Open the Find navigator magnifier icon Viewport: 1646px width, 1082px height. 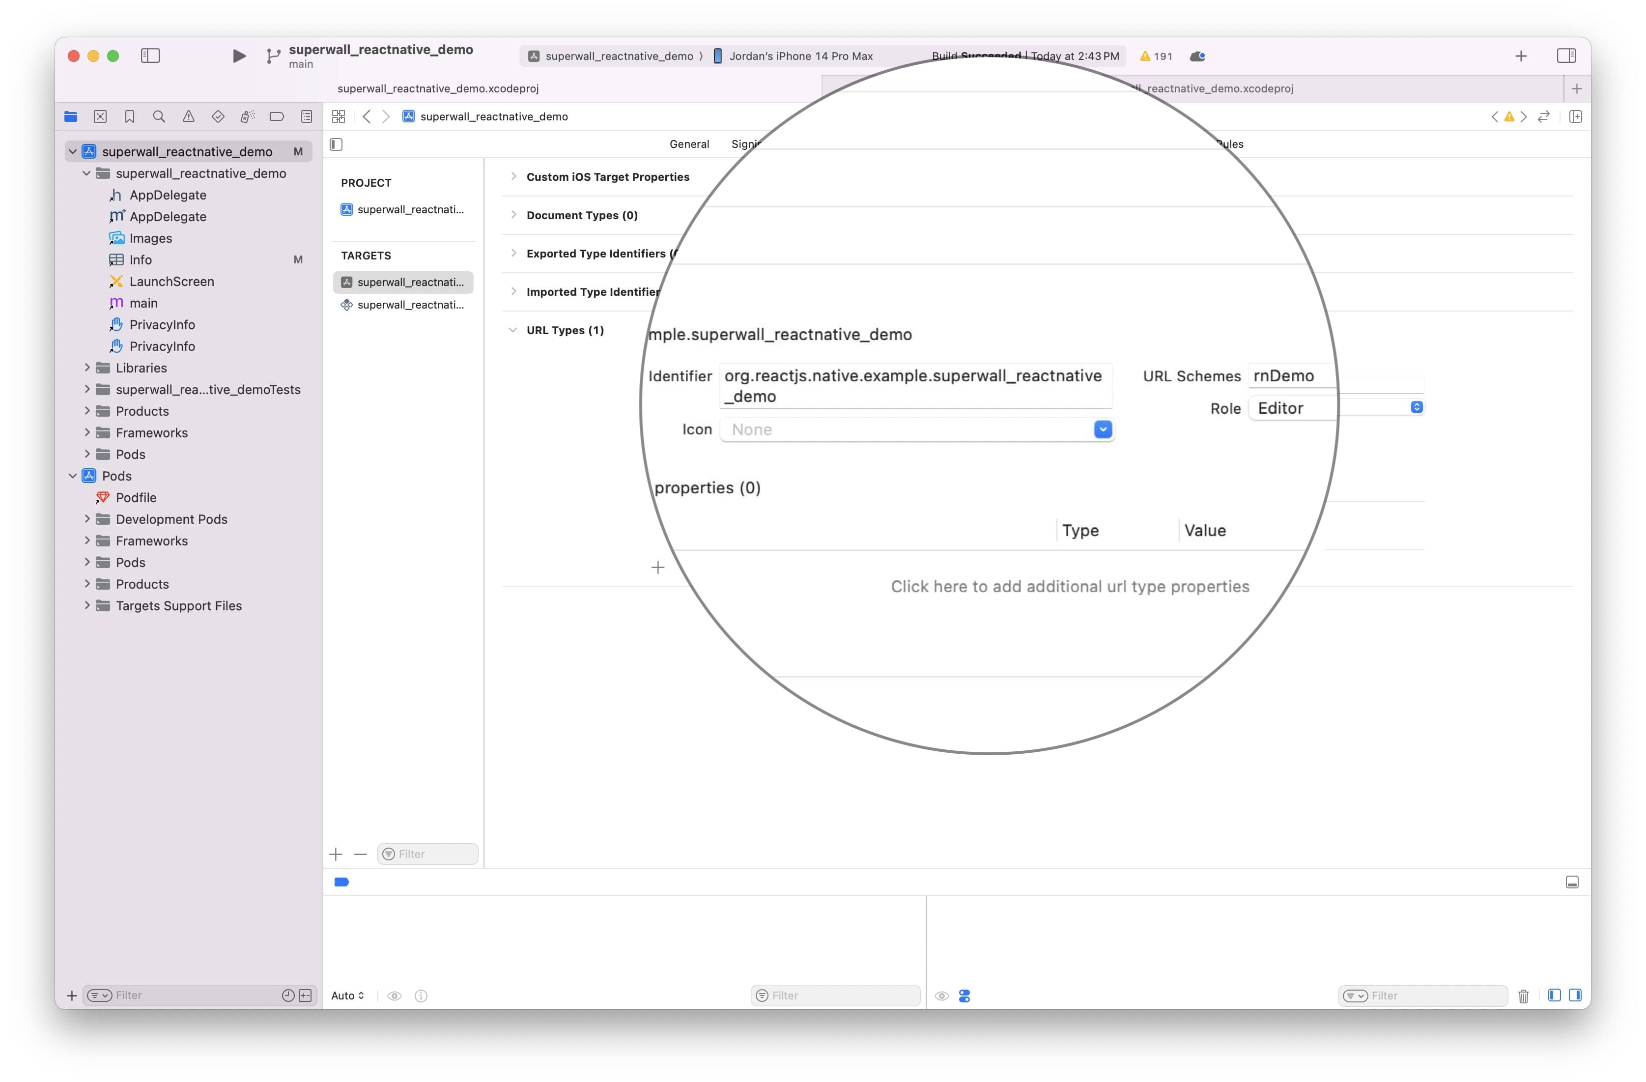159,116
